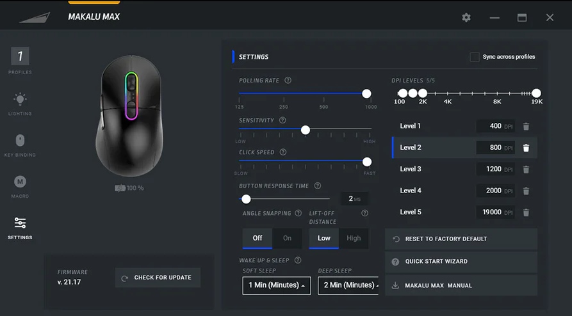The height and width of the screenshot is (316, 572).
Task: Enable Sync across profiles checkbox
Action: 475,57
